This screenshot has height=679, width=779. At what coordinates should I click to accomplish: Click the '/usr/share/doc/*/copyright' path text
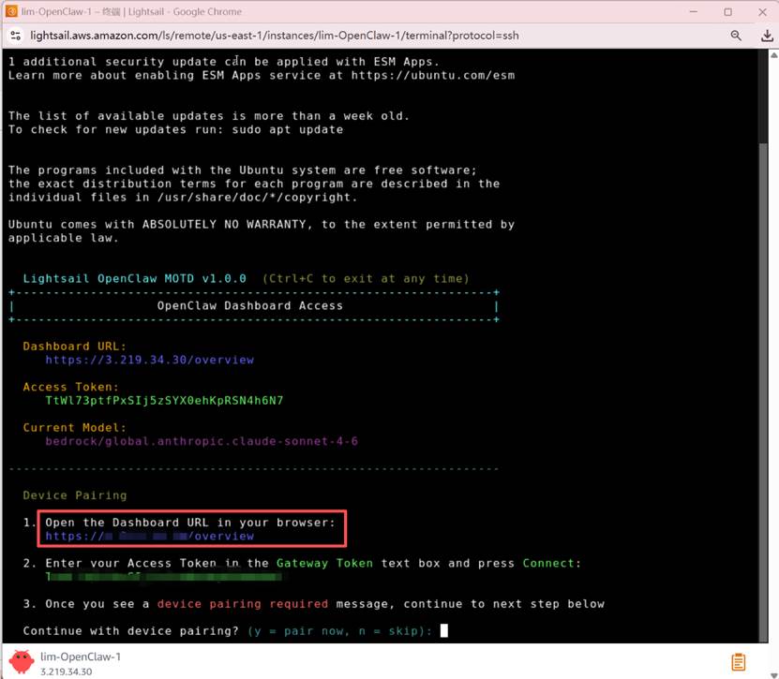pos(254,198)
